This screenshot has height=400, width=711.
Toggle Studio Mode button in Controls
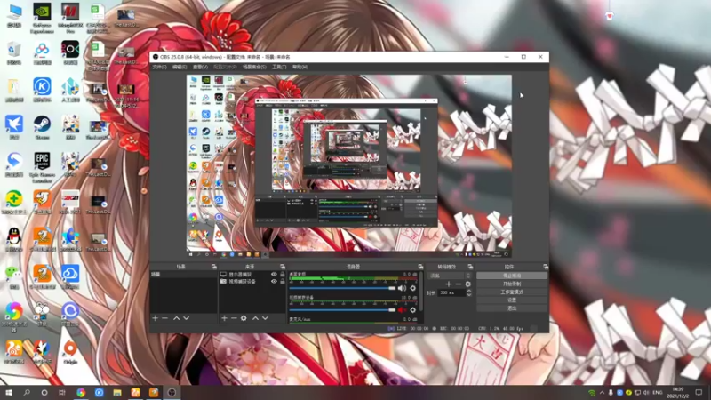coord(512,292)
